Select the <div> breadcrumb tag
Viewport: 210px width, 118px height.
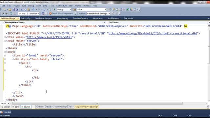71,107
